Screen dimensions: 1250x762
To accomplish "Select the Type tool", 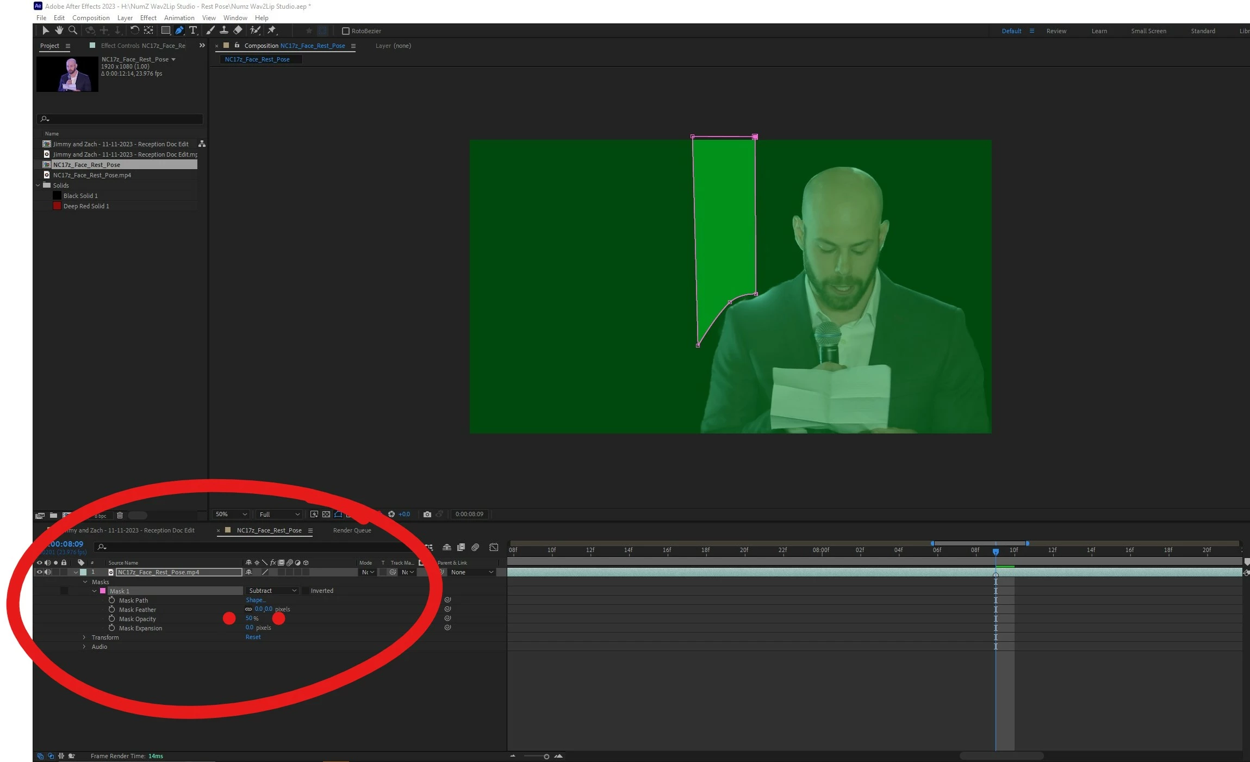I will click(192, 30).
